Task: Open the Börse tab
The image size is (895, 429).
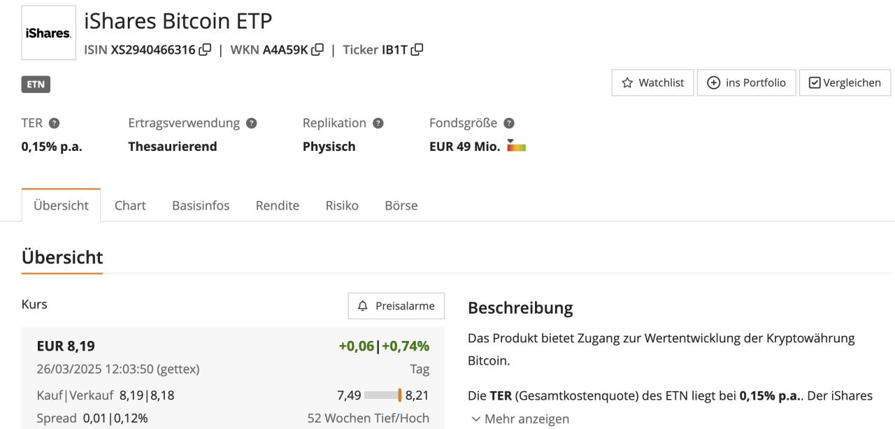Action: [401, 205]
